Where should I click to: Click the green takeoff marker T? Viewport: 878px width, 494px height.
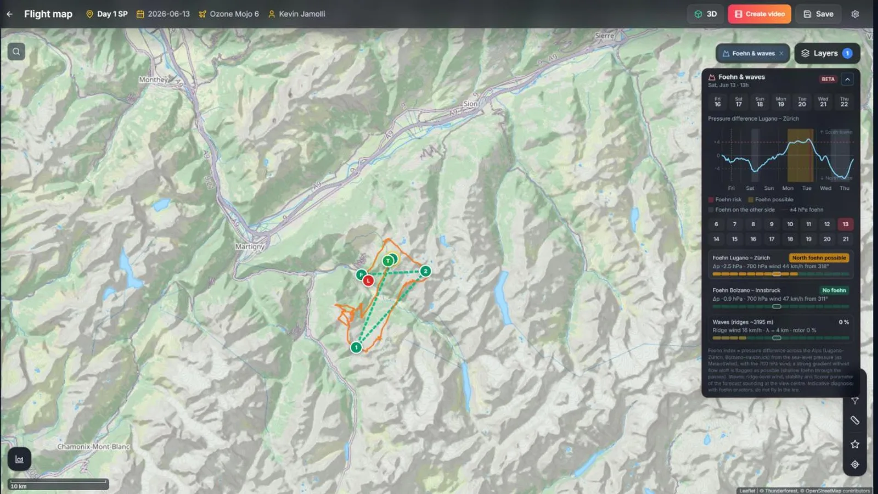point(388,261)
